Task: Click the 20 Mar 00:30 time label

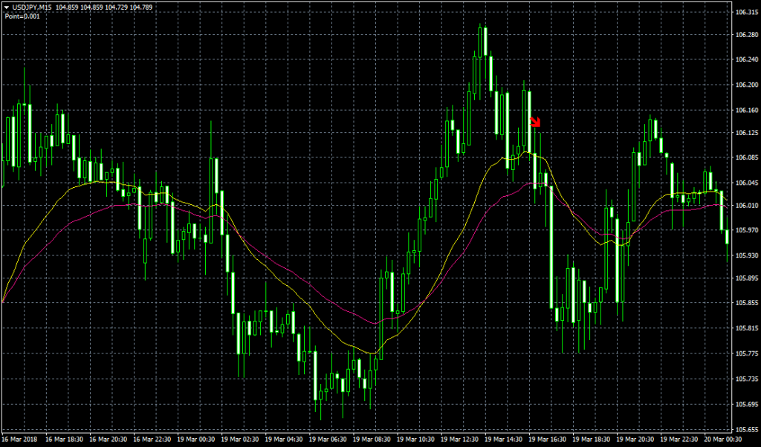Action: [x=723, y=440]
